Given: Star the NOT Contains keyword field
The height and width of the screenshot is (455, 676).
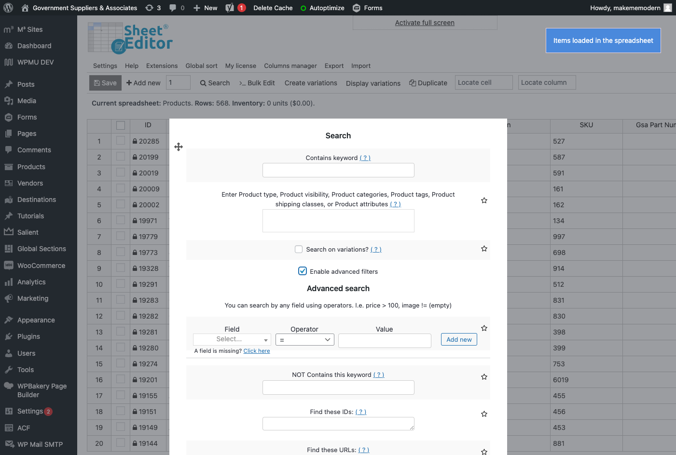Looking at the screenshot, I should click(484, 377).
